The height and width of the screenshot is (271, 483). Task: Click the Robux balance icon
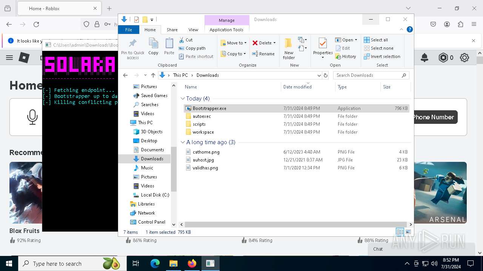pyautogui.click(x=443, y=58)
